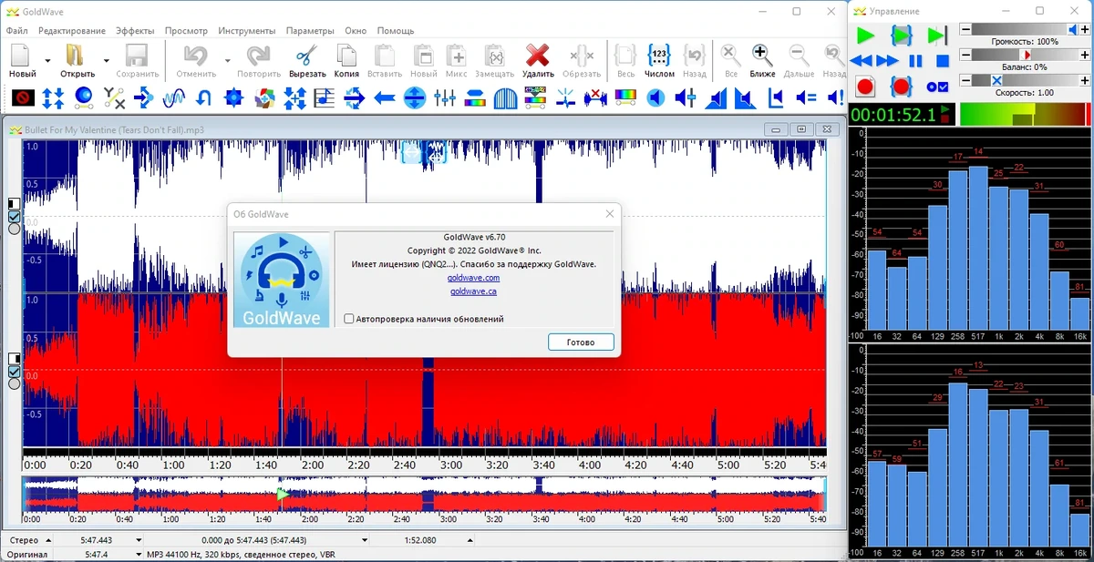1094x562 pixels.
Task: Enable Автопроверка наличия обновлений checkbox
Action: click(x=348, y=319)
